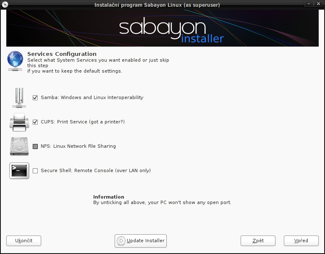Proceed with the Vpřed button
The height and width of the screenshot is (254, 325).
pos(301,241)
